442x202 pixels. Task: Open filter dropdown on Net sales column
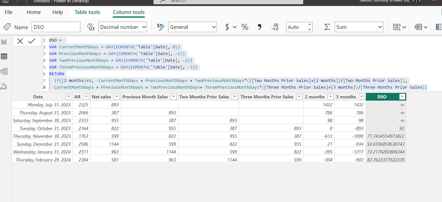pyautogui.click(x=117, y=97)
